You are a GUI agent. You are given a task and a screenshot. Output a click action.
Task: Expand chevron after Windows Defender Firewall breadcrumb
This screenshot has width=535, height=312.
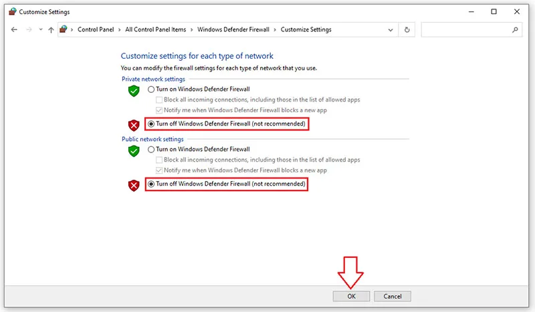pyautogui.click(x=275, y=29)
